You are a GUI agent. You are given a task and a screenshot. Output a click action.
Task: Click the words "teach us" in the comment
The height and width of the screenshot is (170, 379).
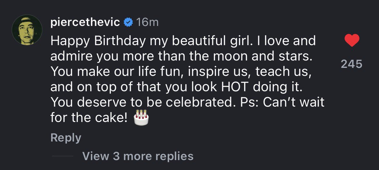click(x=282, y=72)
